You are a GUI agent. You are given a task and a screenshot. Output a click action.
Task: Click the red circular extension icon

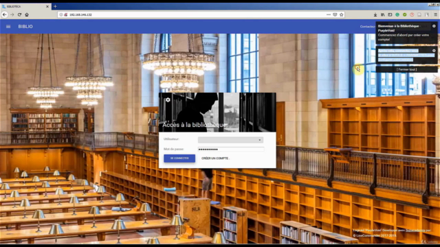pyautogui.click(x=412, y=14)
